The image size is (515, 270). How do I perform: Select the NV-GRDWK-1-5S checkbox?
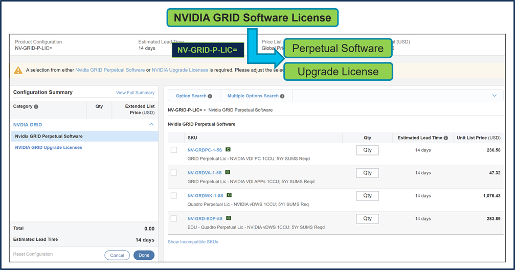(174, 195)
